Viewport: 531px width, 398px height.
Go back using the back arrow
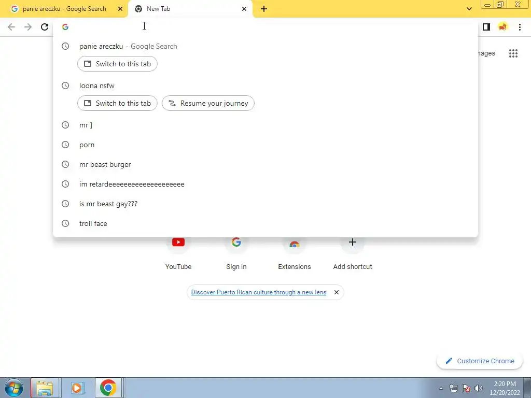(11, 27)
